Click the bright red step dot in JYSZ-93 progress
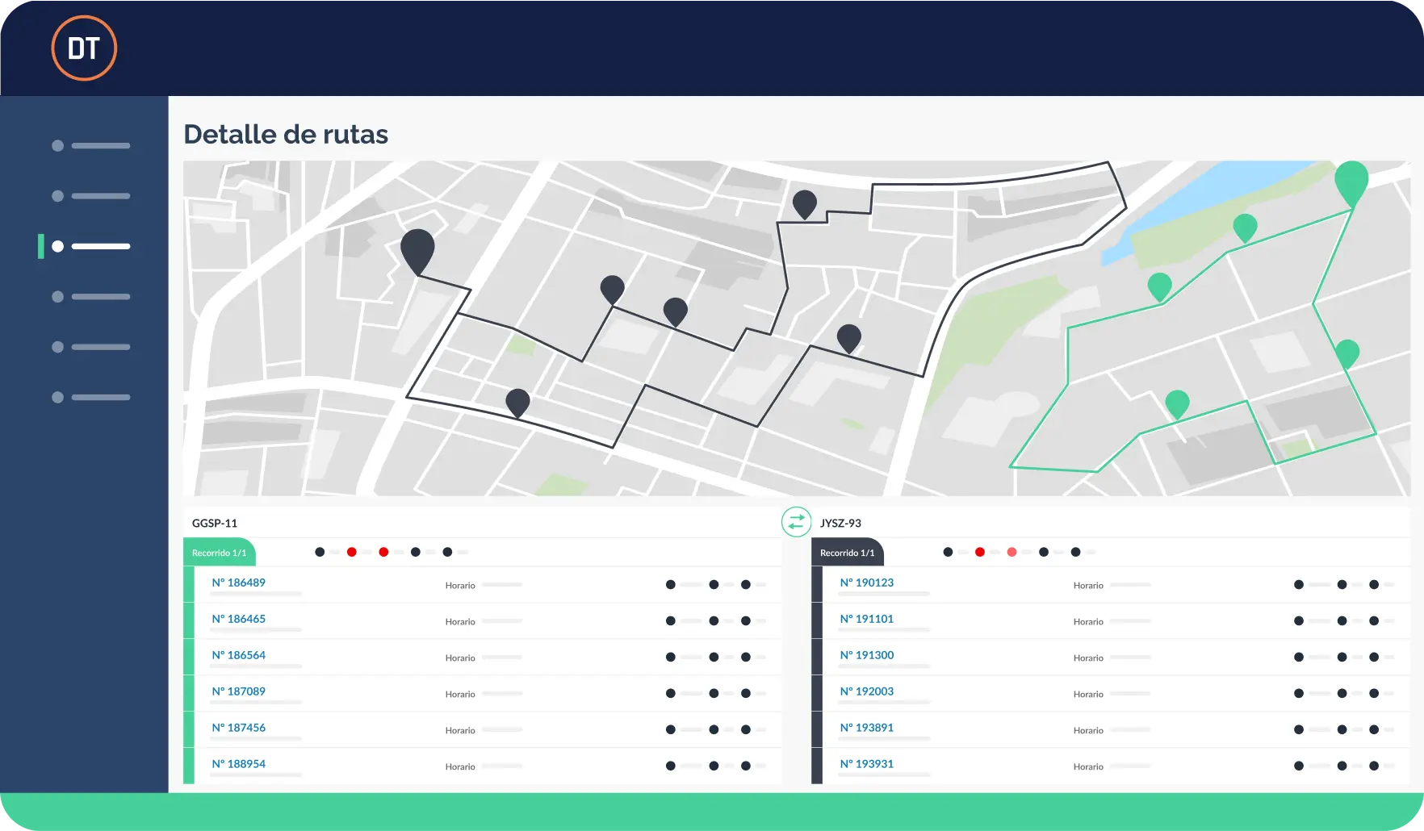This screenshot has height=831, width=1424. [x=980, y=552]
